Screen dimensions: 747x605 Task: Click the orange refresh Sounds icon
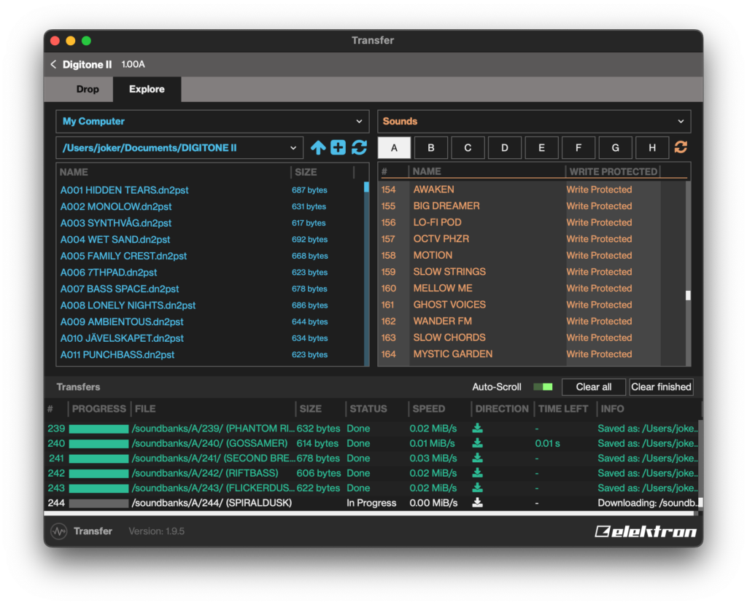coord(681,147)
